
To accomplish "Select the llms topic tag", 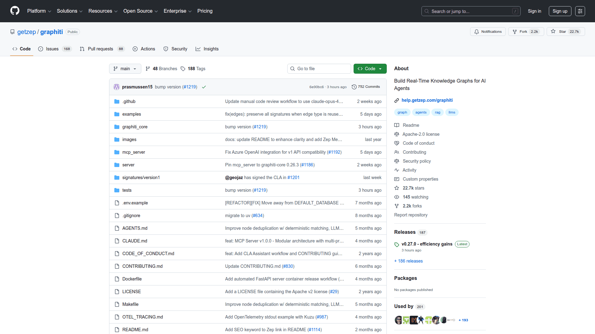I will [x=452, y=112].
